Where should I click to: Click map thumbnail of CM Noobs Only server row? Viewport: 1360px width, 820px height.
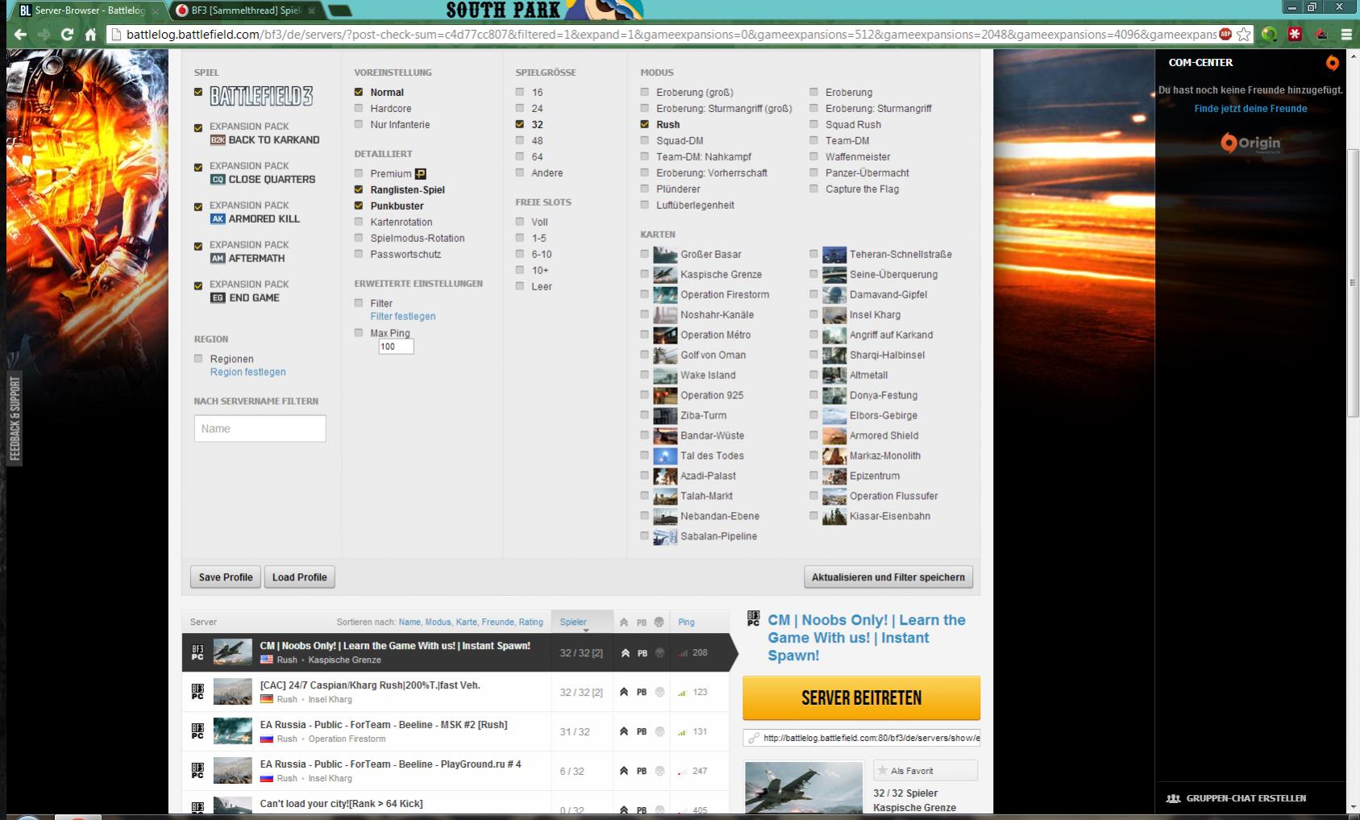[233, 652]
